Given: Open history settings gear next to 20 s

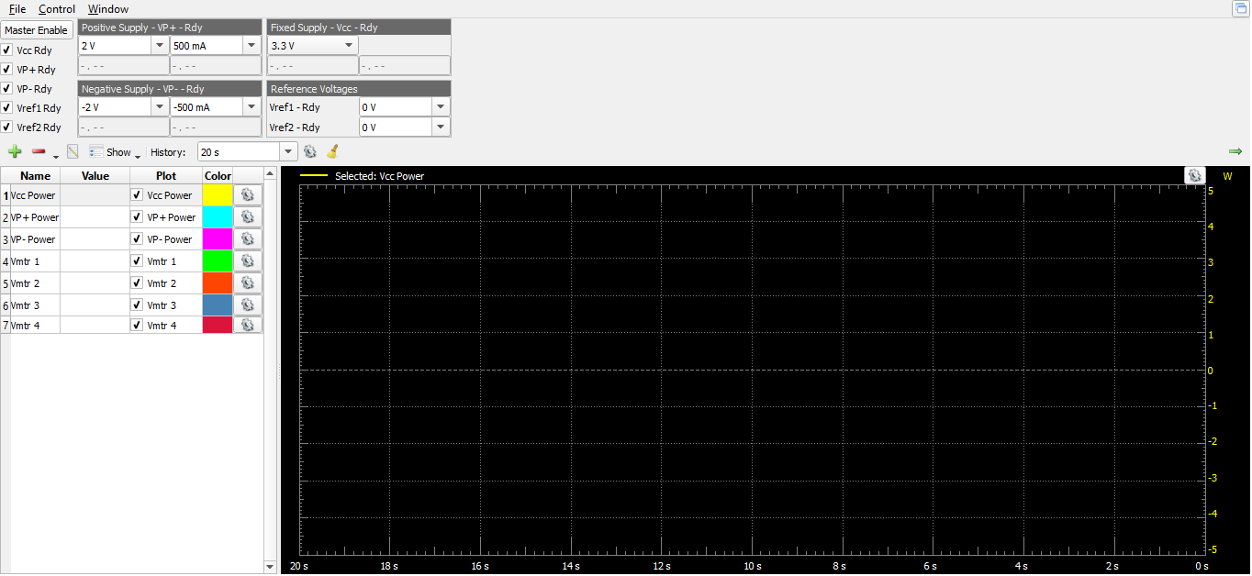Looking at the screenshot, I should point(310,152).
